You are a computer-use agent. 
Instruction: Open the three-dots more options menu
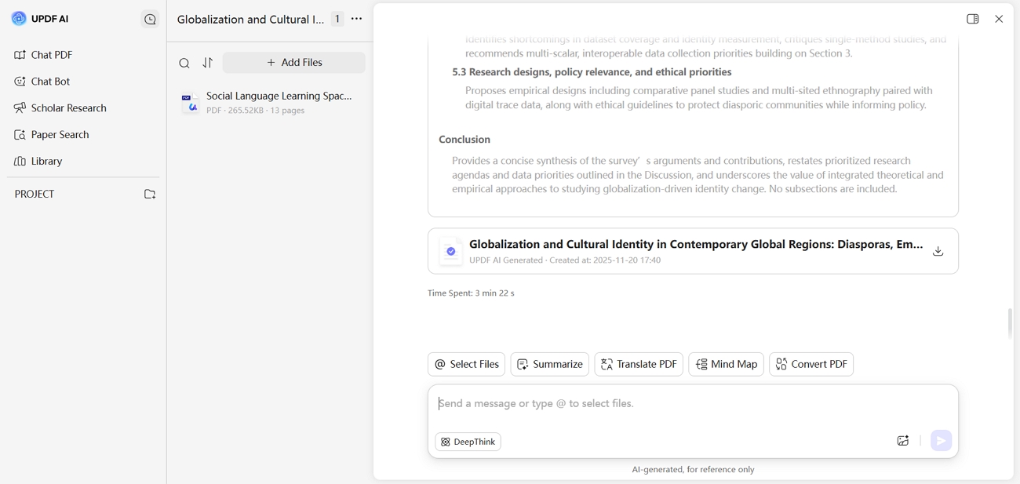357,19
